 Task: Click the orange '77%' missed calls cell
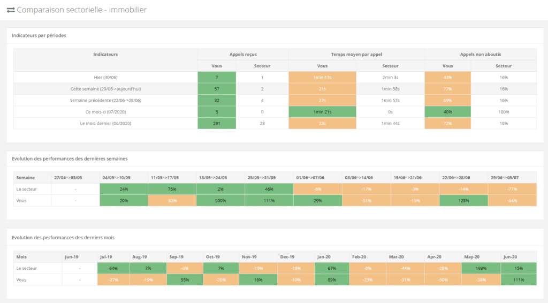pyautogui.click(x=448, y=89)
